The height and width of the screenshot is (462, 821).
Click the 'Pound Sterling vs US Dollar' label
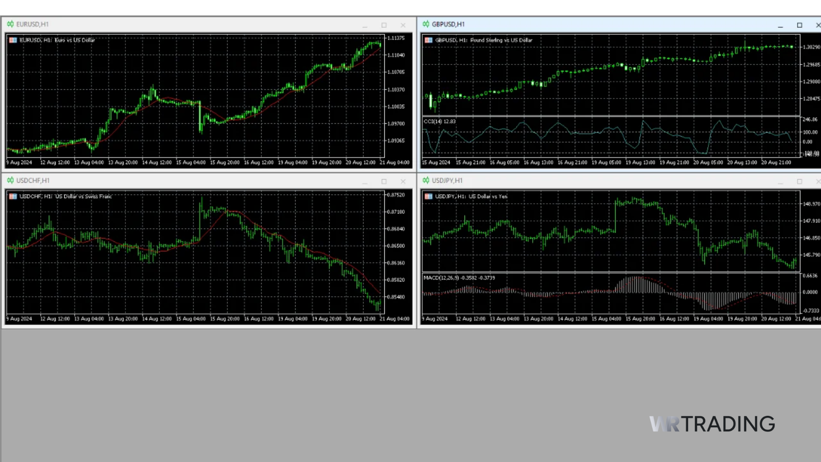pyautogui.click(x=501, y=40)
